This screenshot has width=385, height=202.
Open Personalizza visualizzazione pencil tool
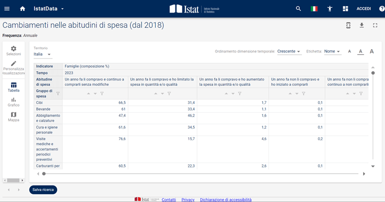14,68
